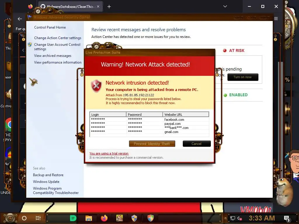Open Control Panel Home

point(50,27)
